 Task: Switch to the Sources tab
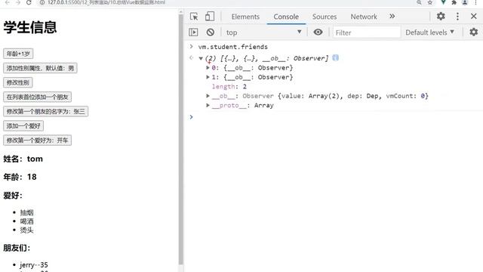(325, 17)
